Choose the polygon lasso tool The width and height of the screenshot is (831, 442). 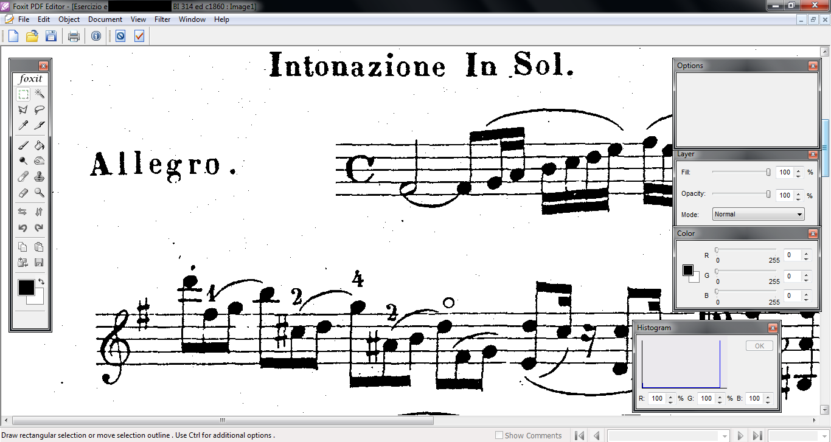click(23, 110)
